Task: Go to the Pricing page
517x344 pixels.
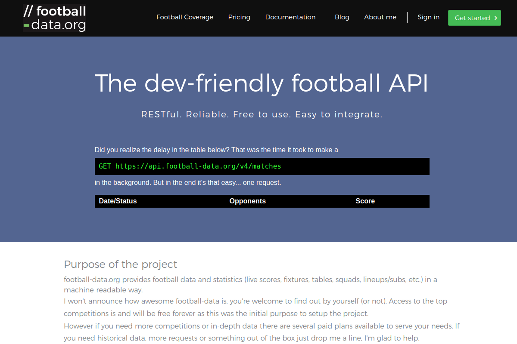Action: pos(239,17)
